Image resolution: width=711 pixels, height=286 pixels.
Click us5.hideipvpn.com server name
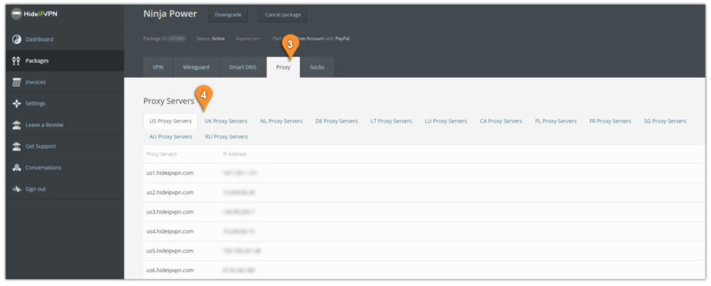point(170,251)
